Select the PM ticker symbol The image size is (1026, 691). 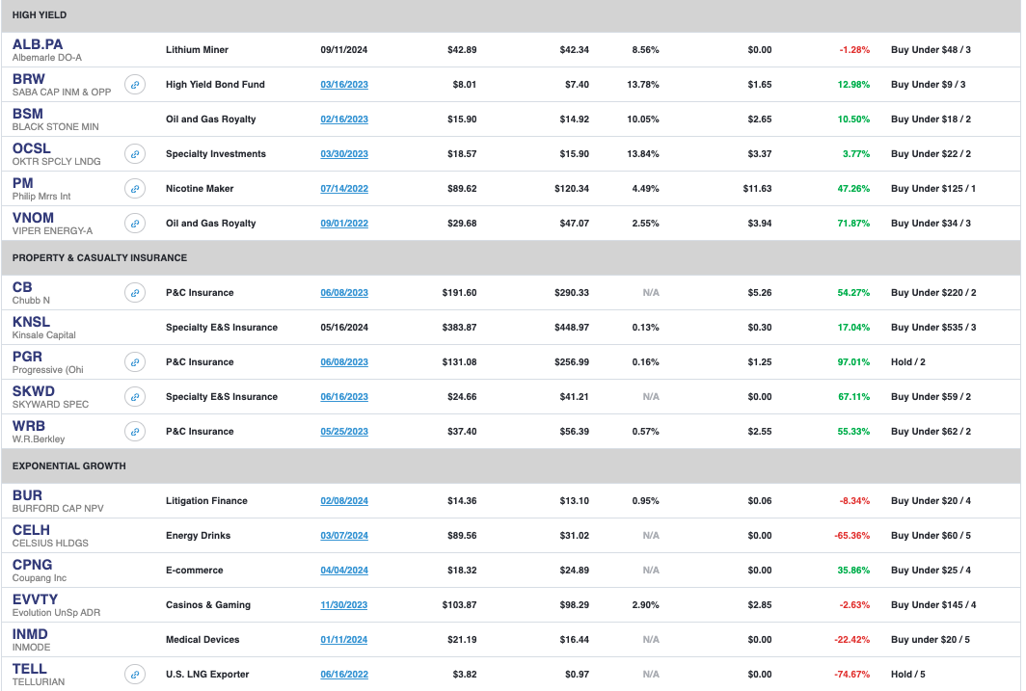[x=23, y=183]
